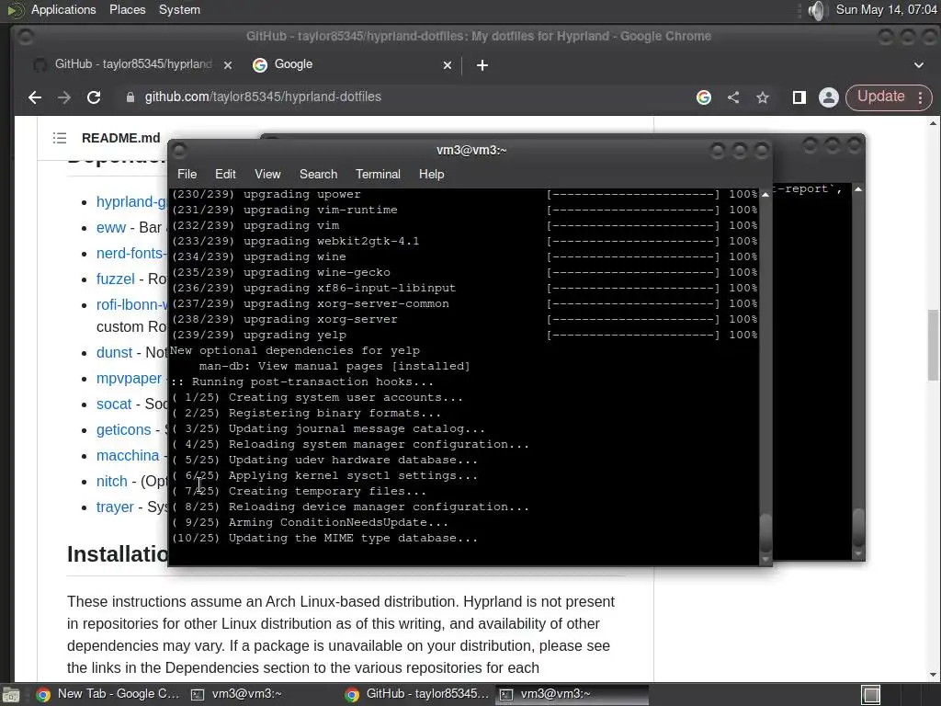Open tab search dropdown arrow

point(919,65)
